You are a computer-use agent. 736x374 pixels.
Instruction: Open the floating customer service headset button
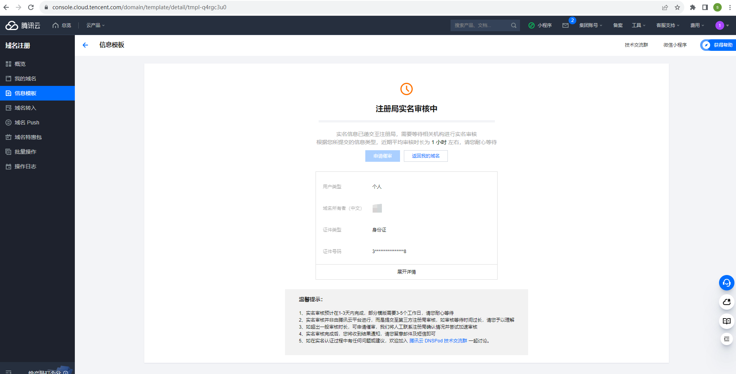click(x=727, y=283)
